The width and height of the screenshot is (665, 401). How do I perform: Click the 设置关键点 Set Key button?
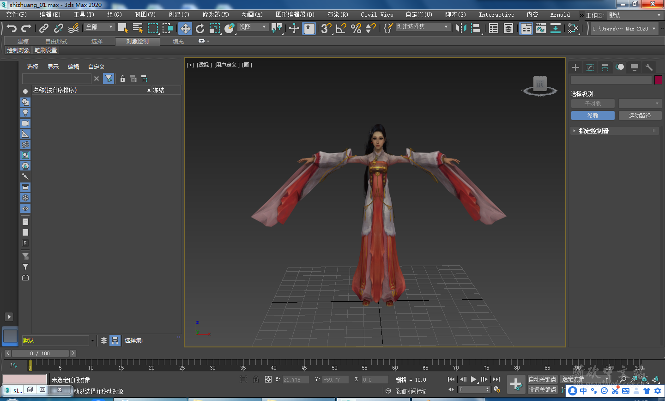pyautogui.click(x=543, y=389)
